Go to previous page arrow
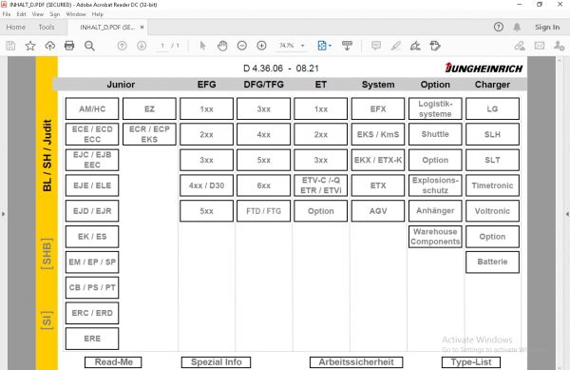Image resolution: width=570 pixels, height=370 pixels. (123, 46)
